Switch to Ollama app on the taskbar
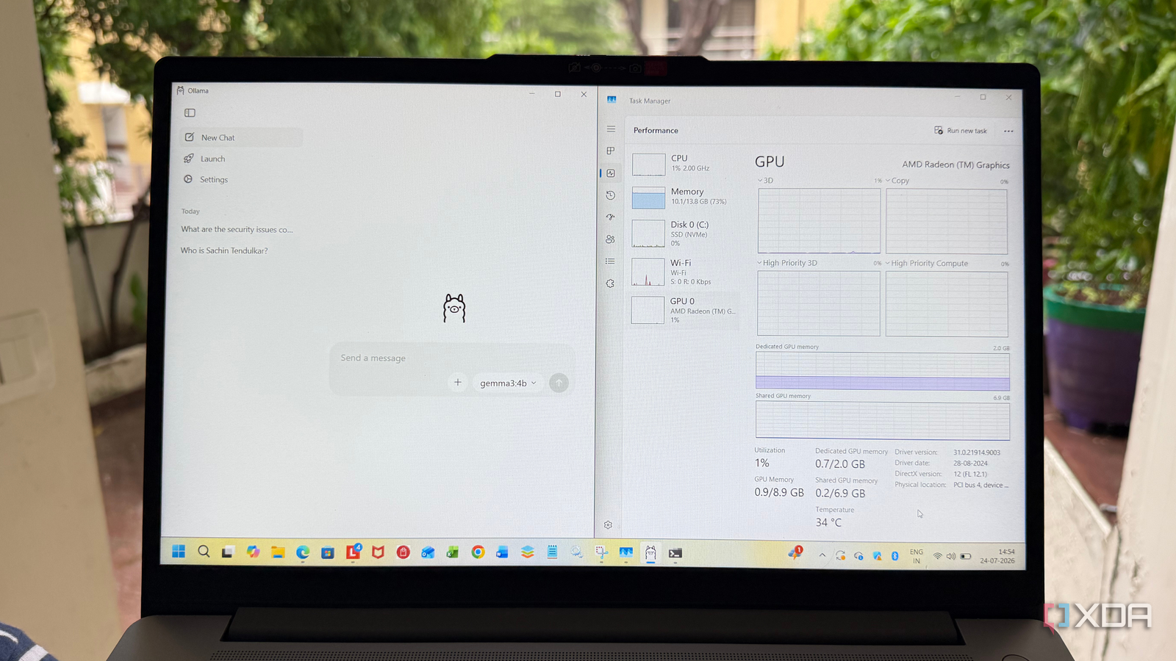Image resolution: width=1176 pixels, height=661 pixels. click(x=650, y=553)
